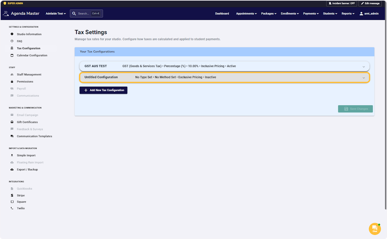Viewport: 387px width, 239px height.
Task: Open Stripe integration in sidebar
Action: [x=21, y=196]
